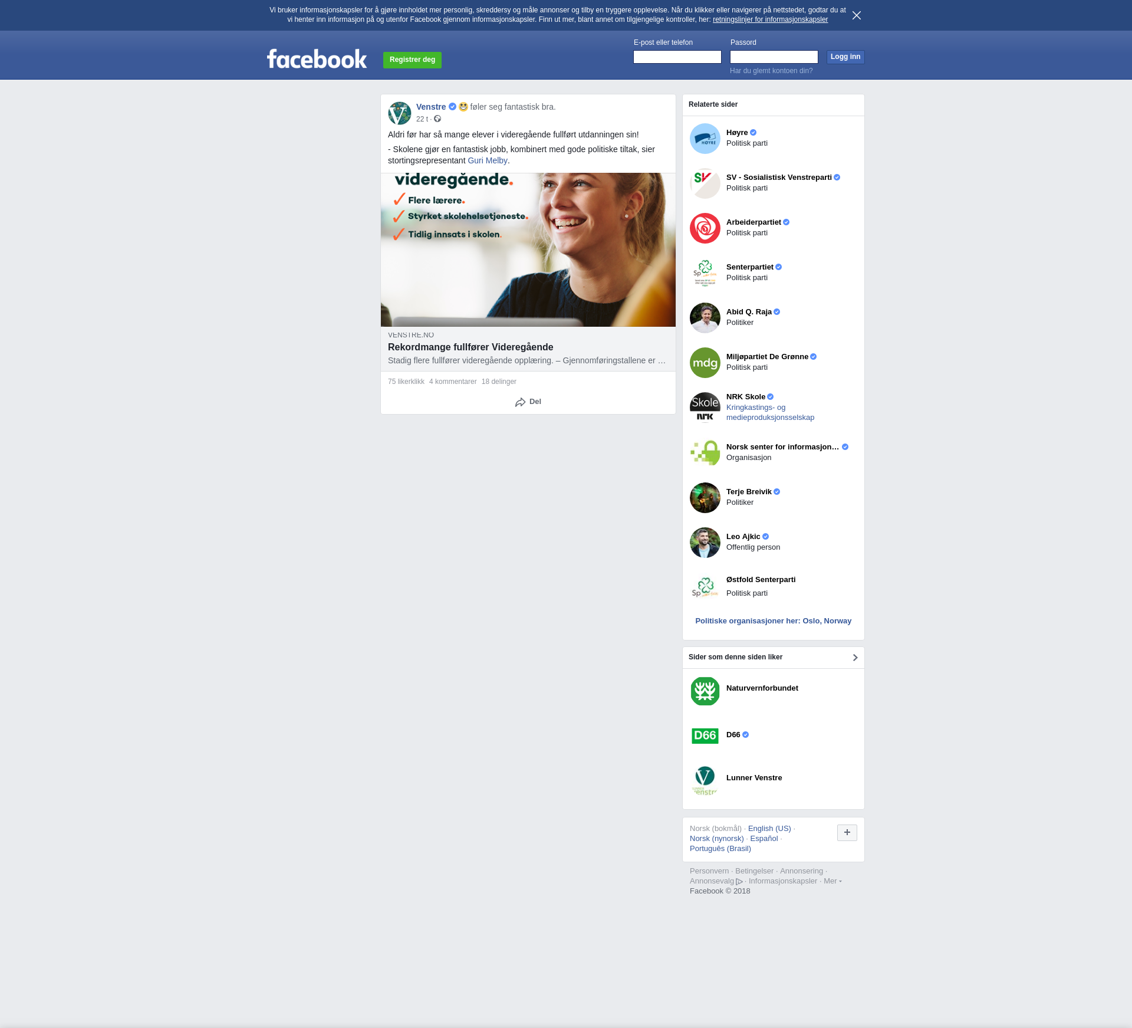
Task: Open Venstre profile picture
Action: [x=400, y=113]
